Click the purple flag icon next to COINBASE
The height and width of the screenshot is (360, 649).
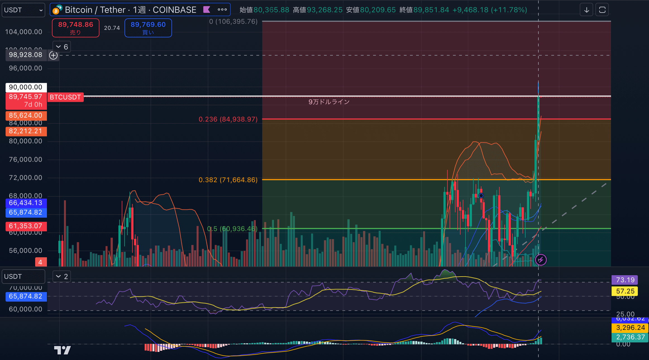pyautogui.click(x=207, y=10)
